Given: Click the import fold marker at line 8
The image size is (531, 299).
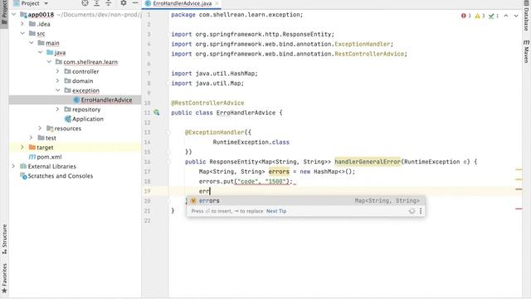Looking at the screenshot, I should pyautogui.click(x=168, y=83).
